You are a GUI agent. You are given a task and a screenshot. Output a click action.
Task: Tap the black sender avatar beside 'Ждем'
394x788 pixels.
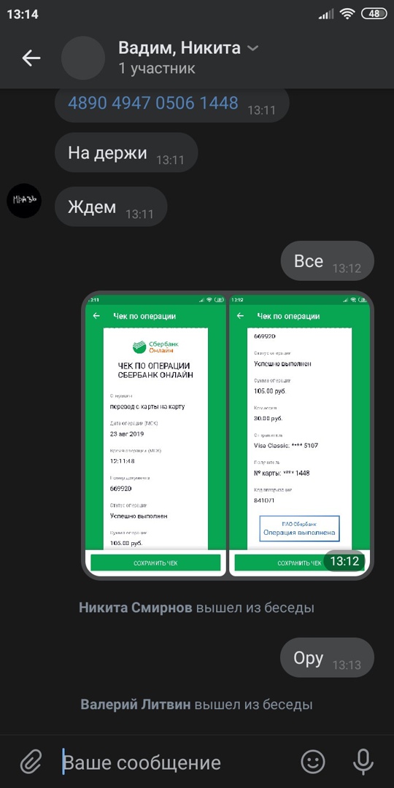click(x=24, y=201)
